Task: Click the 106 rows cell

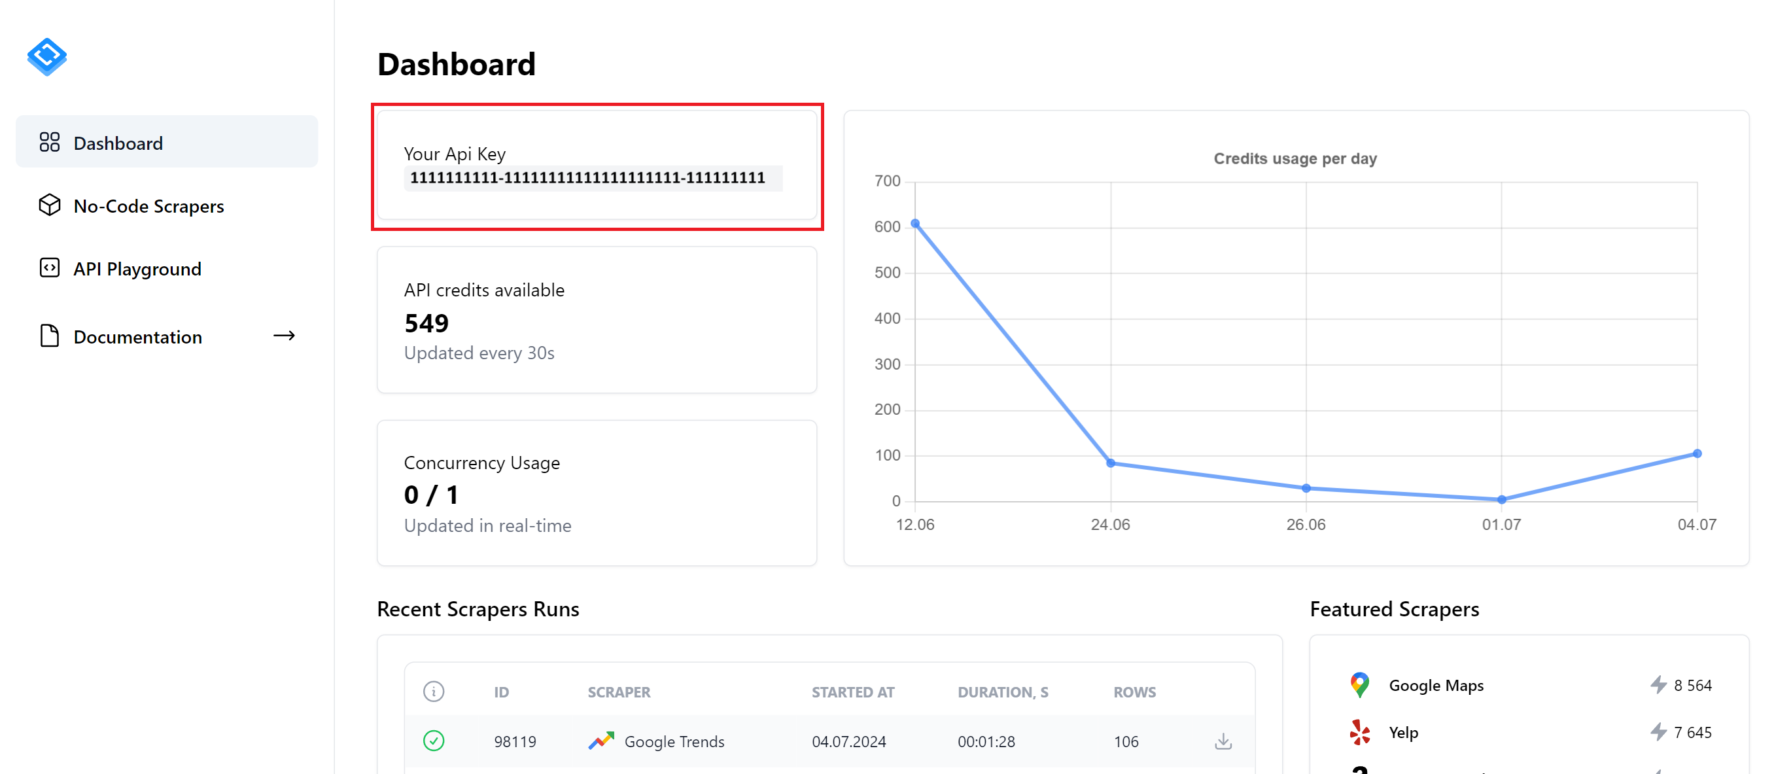Action: click(1126, 742)
